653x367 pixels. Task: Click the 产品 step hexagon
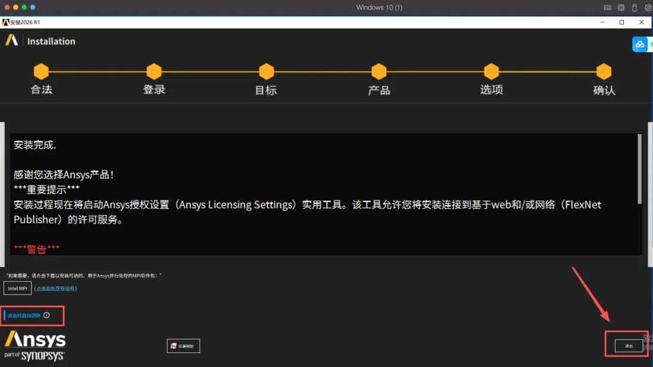pos(379,71)
